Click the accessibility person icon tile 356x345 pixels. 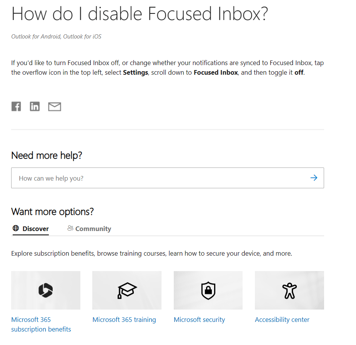point(289,290)
